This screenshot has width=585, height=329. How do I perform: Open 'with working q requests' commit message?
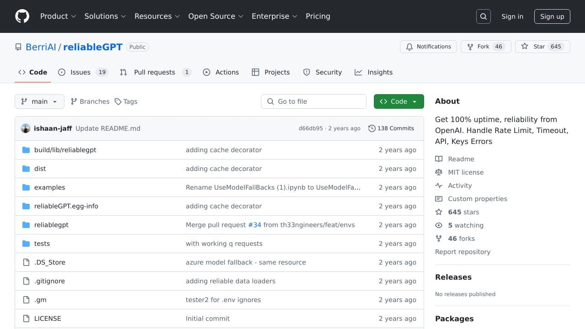tap(224, 244)
